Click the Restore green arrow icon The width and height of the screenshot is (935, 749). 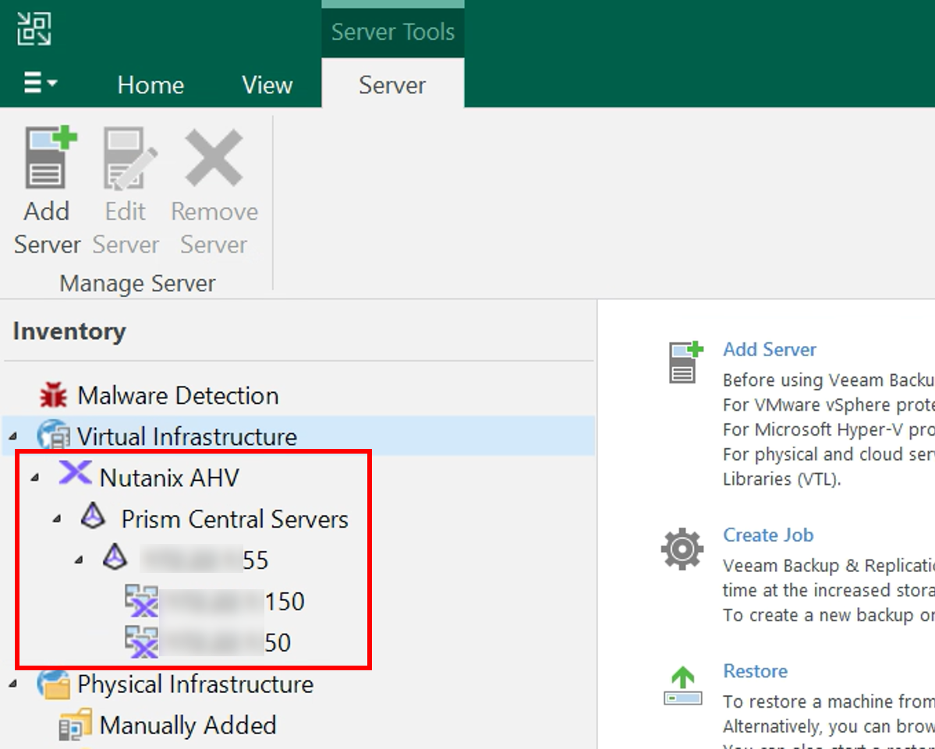click(x=683, y=685)
